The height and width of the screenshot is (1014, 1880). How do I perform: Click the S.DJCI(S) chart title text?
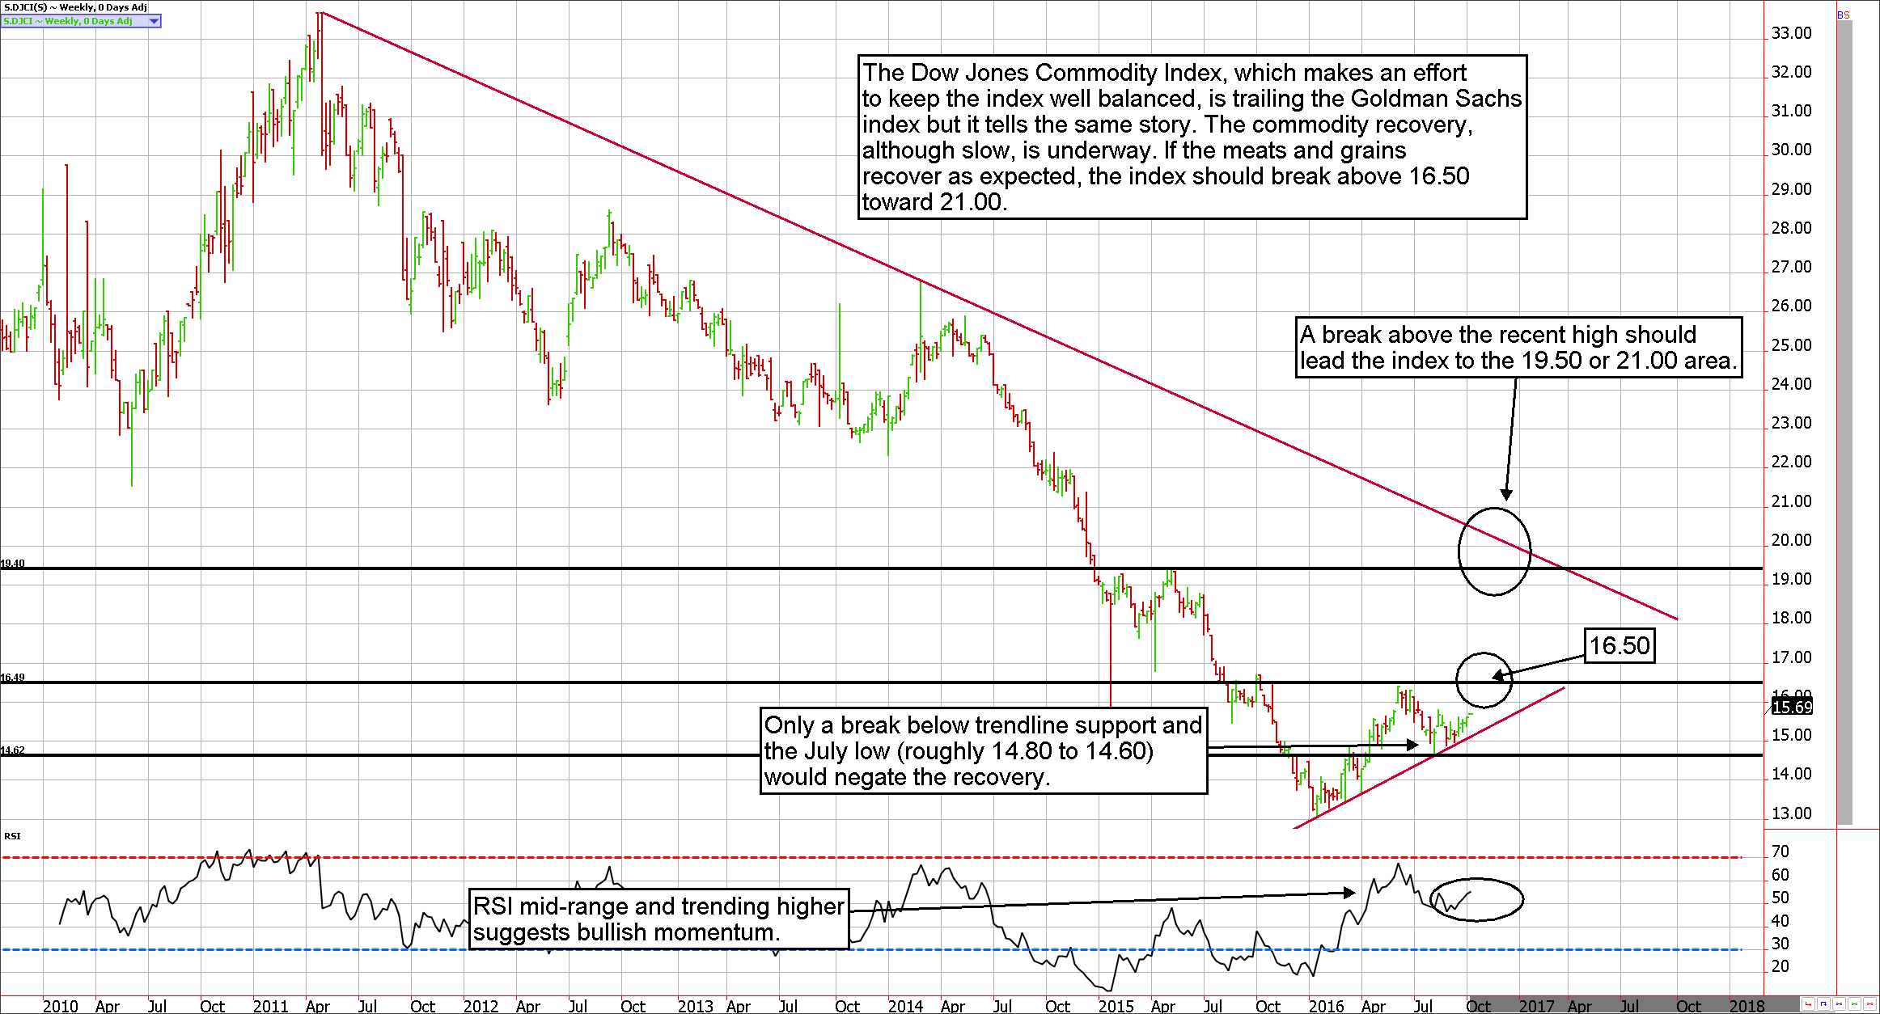coord(74,7)
